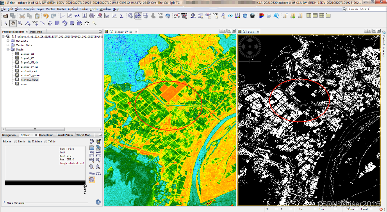387x212 pixels.
Task: Open the Radar menu
Action: coord(84,9)
